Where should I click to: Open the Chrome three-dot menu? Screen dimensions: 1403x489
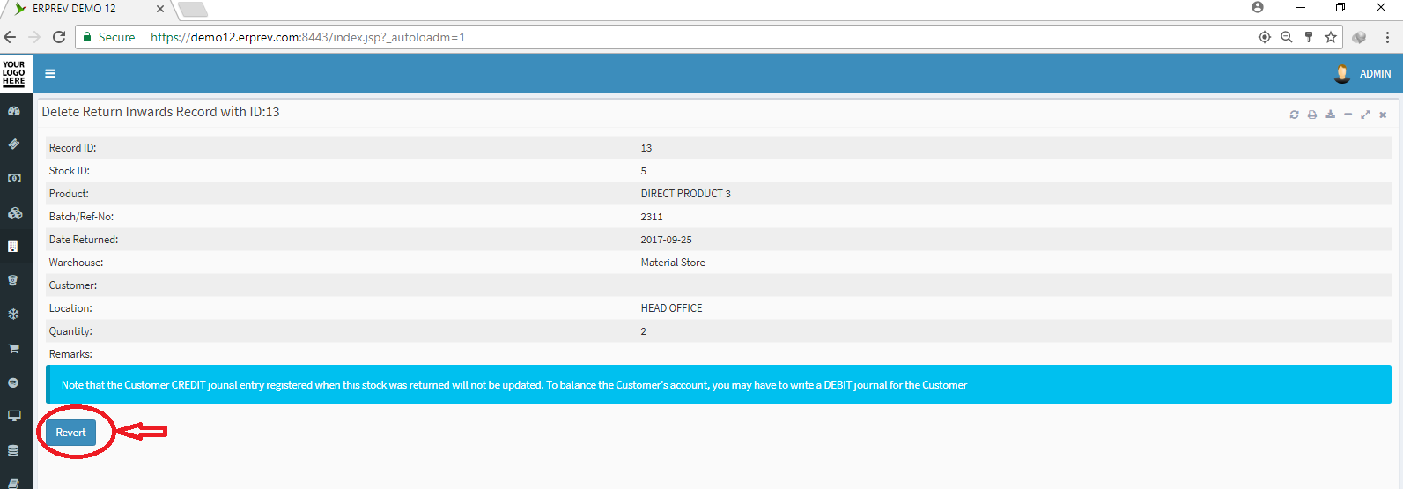click(1387, 37)
